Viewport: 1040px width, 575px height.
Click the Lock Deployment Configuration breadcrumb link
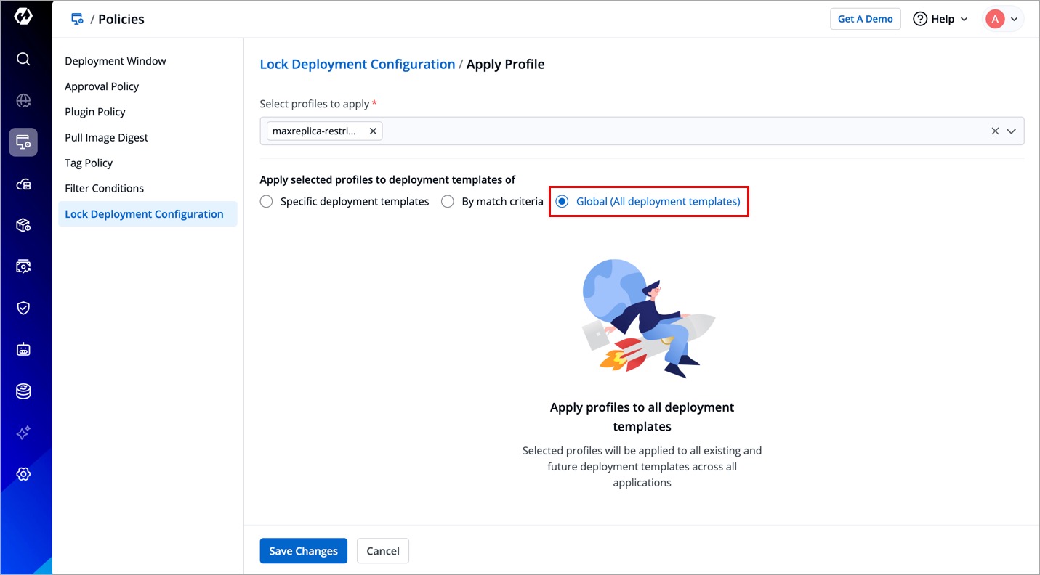click(x=357, y=65)
